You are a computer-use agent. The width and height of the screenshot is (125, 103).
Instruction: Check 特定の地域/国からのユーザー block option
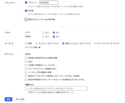click(x=26, y=80)
